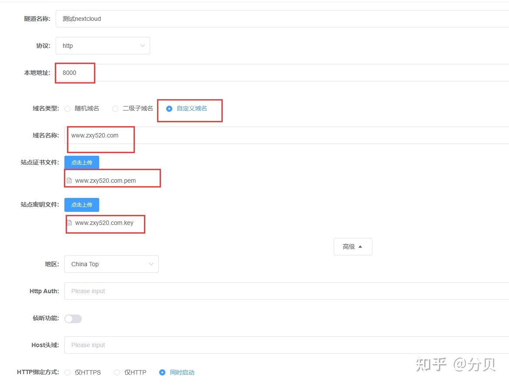Open the 地区 China Top dropdown
Screen dimensions: 509x385
click(x=111, y=264)
